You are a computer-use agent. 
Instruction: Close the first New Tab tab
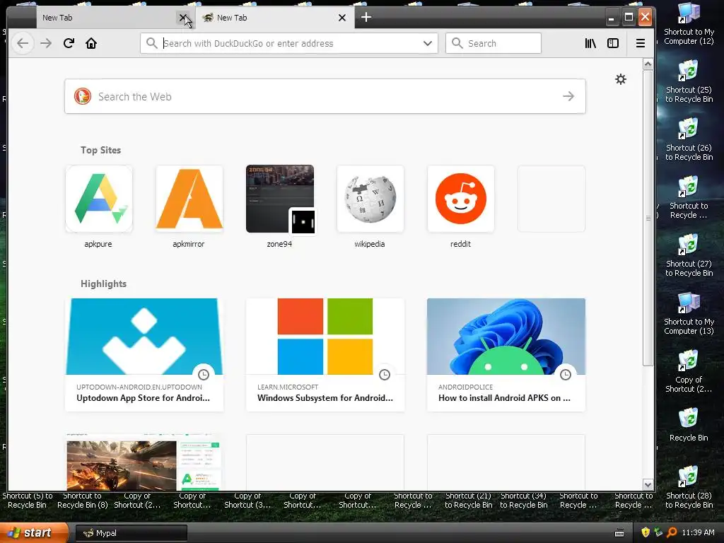tap(183, 18)
